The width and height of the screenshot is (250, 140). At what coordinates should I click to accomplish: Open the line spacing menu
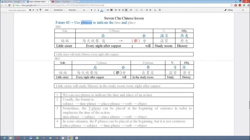click(x=131, y=10)
